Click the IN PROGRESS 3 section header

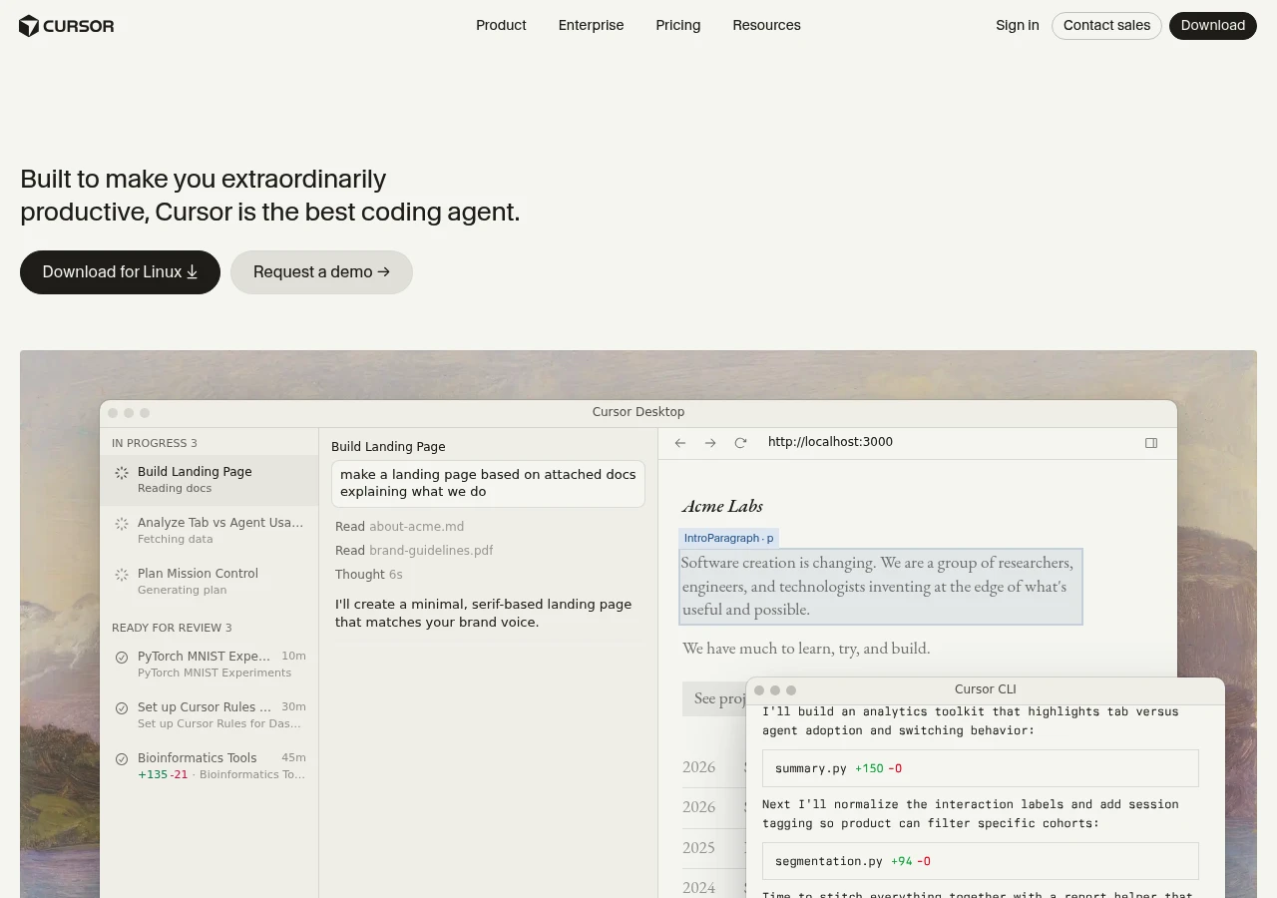pos(155,443)
